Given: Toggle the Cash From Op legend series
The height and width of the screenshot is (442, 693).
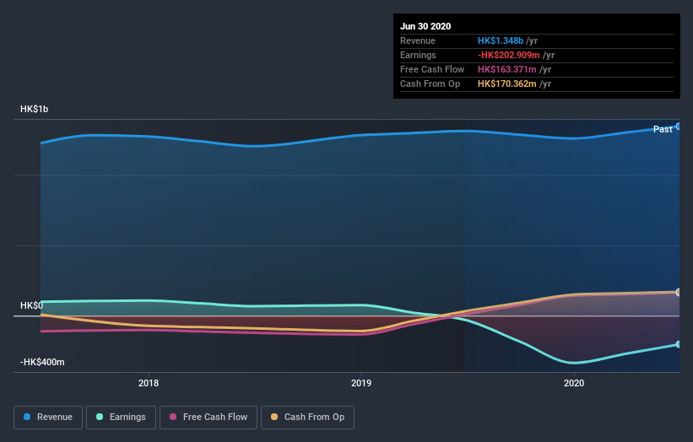Looking at the screenshot, I should [x=307, y=417].
